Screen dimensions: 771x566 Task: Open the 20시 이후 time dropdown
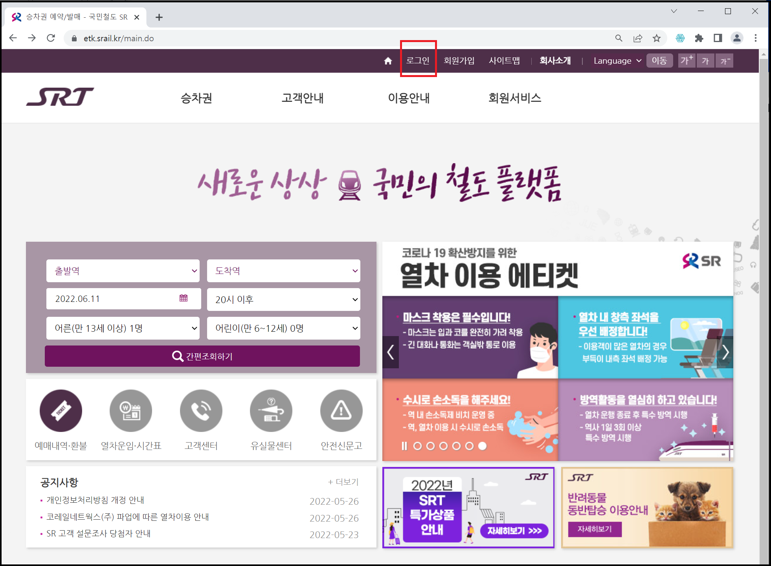[x=284, y=300]
